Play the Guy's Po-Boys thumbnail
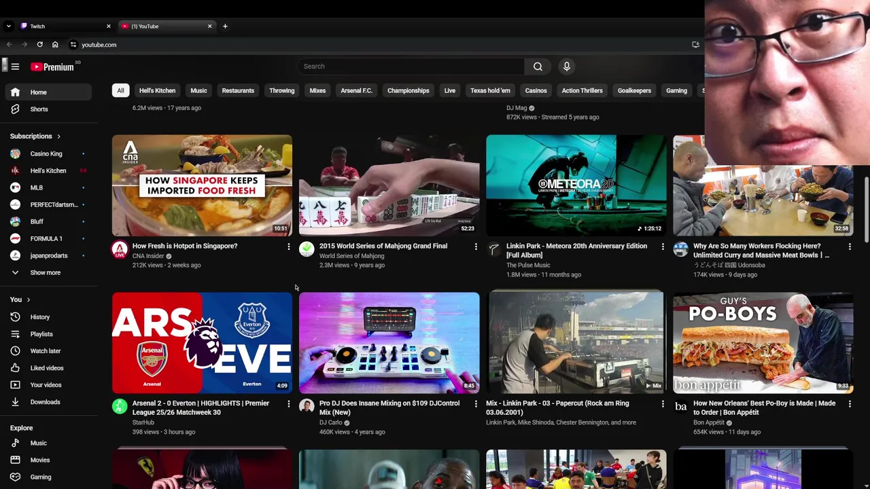 click(763, 342)
